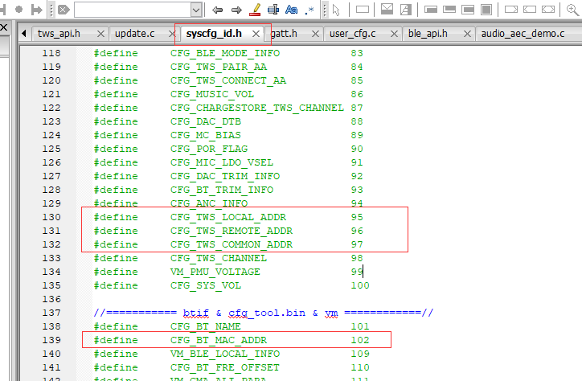Click CFG_MUSIC_VOL identifier
The width and height of the screenshot is (582, 381).
click(x=212, y=94)
